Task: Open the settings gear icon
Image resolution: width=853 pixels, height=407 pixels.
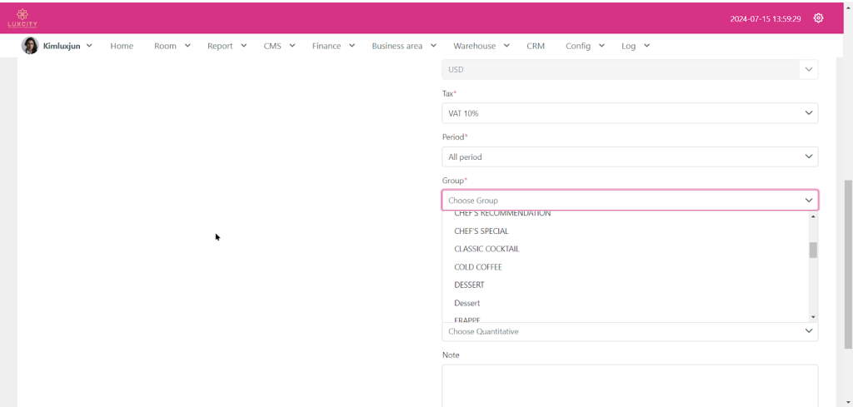Action: point(818,18)
